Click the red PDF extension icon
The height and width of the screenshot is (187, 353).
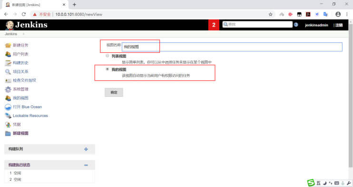click(308, 14)
